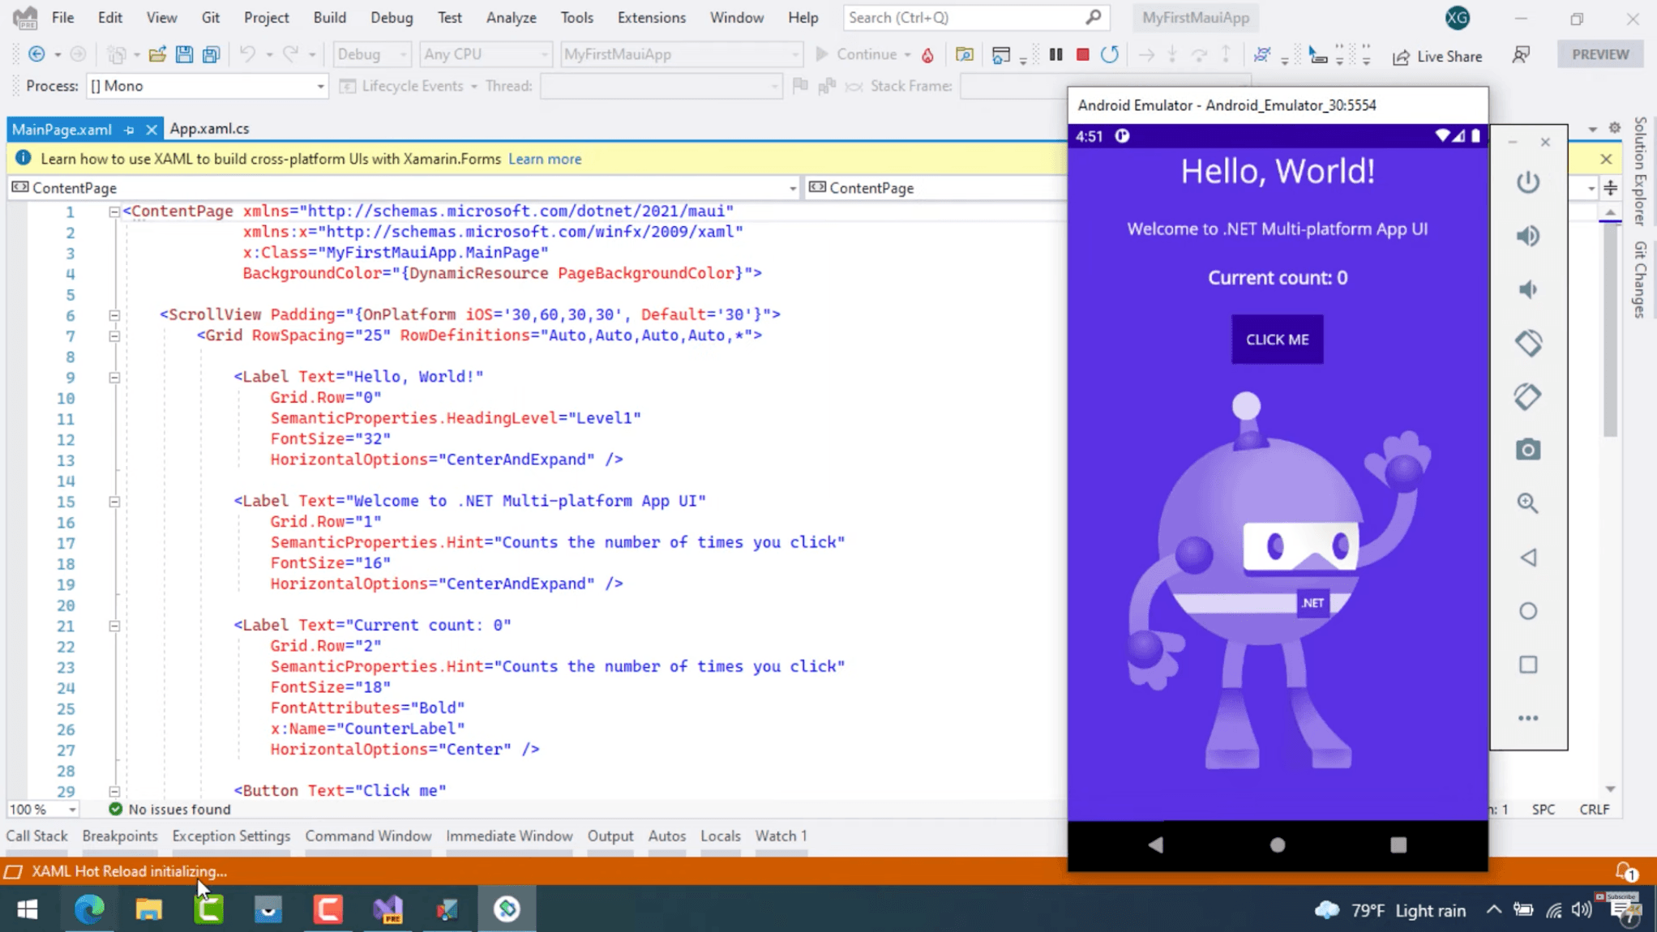The image size is (1657, 932).
Task: Click the zoom in icon on emulator toolbar
Action: coord(1528,503)
